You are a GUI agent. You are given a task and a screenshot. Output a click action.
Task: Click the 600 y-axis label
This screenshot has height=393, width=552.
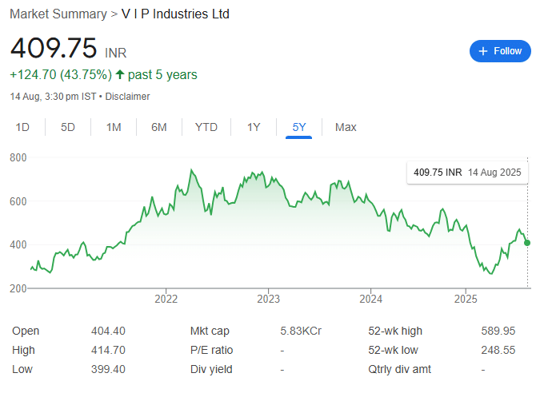click(x=18, y=201)
